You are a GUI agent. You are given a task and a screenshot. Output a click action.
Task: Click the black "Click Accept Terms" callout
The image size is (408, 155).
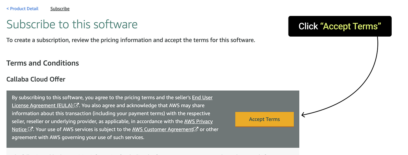click(x=340, y=26)
